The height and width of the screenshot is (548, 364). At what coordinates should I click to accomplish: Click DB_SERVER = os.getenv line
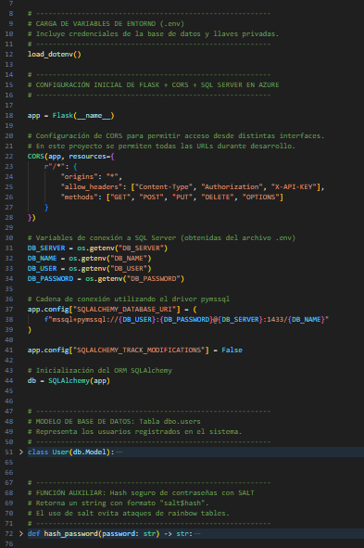point(98,249)
